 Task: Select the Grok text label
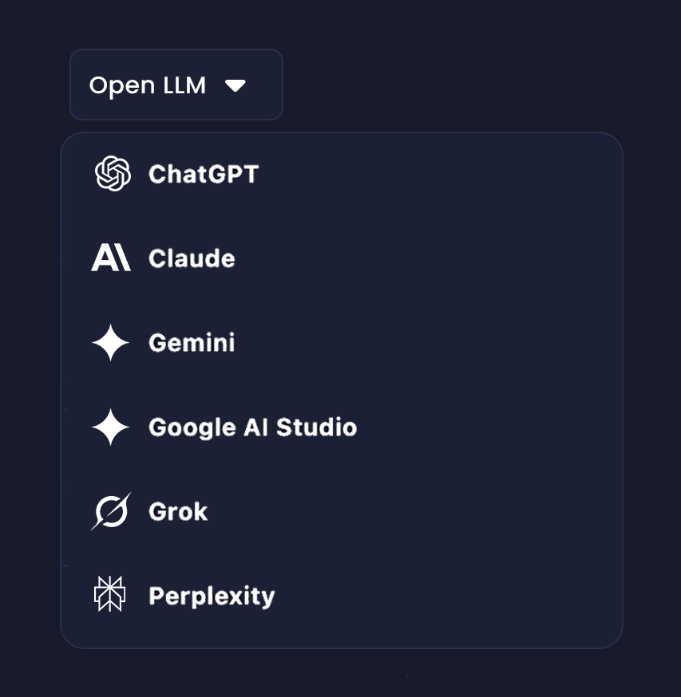coord(178,512)
